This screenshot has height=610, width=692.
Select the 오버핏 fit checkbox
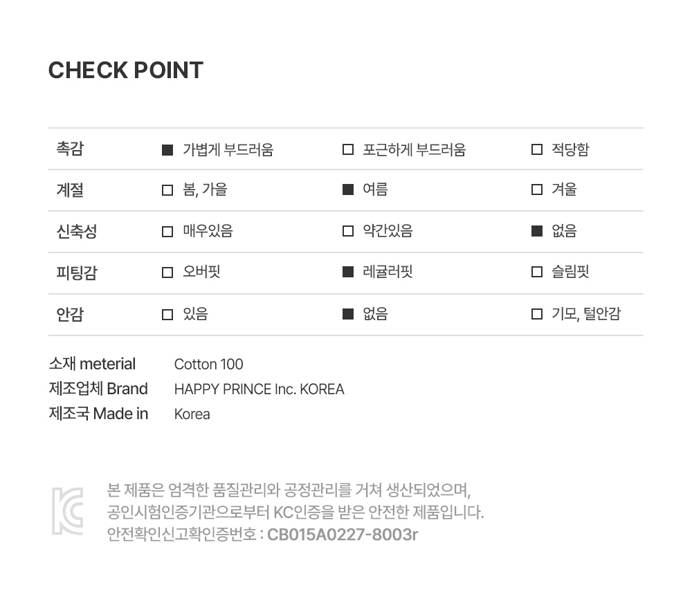click(x=167, y=272)
